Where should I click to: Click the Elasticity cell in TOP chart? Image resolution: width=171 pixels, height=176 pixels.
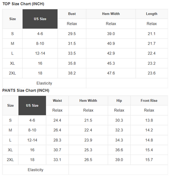(x=44, y=83)
